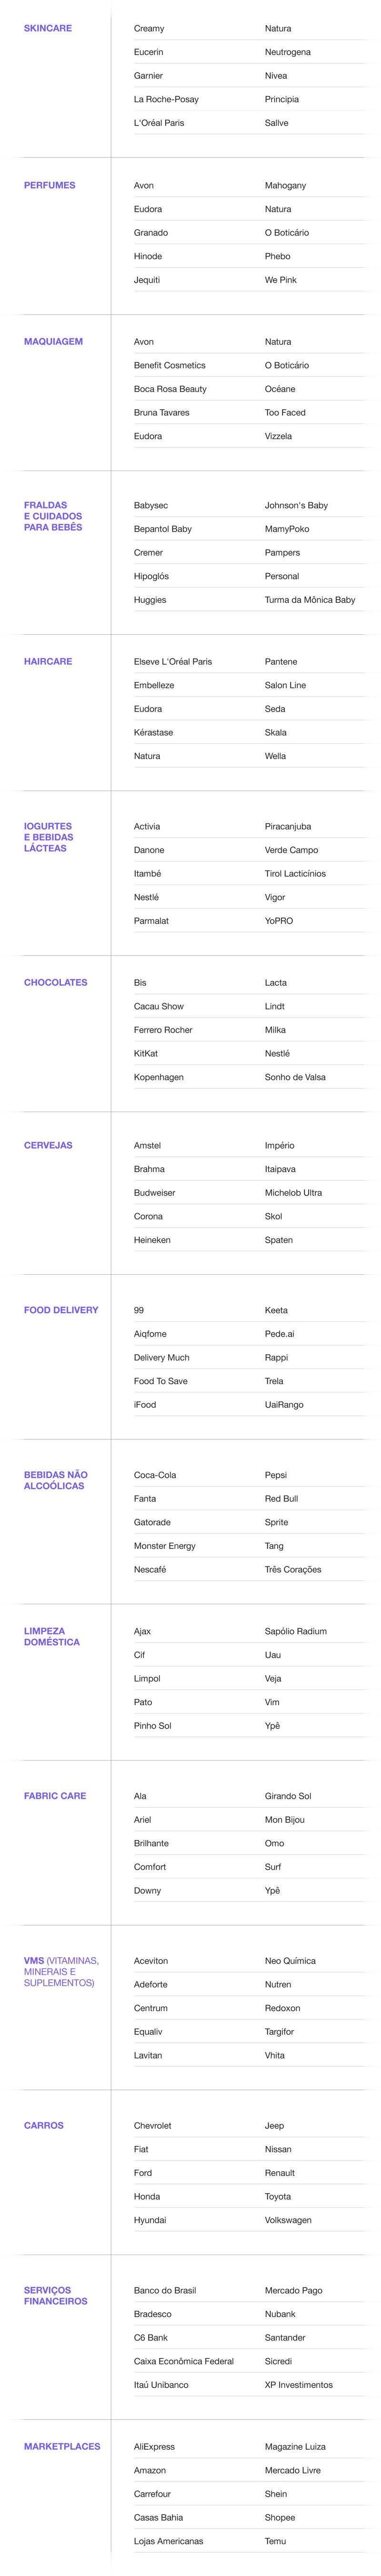This screenshot has height=2576, width=381.
Task: Open the HAIRCARE category heading
Action: (48, 662)
